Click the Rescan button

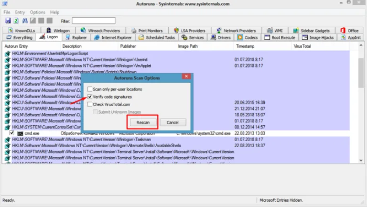coord(143,122)
